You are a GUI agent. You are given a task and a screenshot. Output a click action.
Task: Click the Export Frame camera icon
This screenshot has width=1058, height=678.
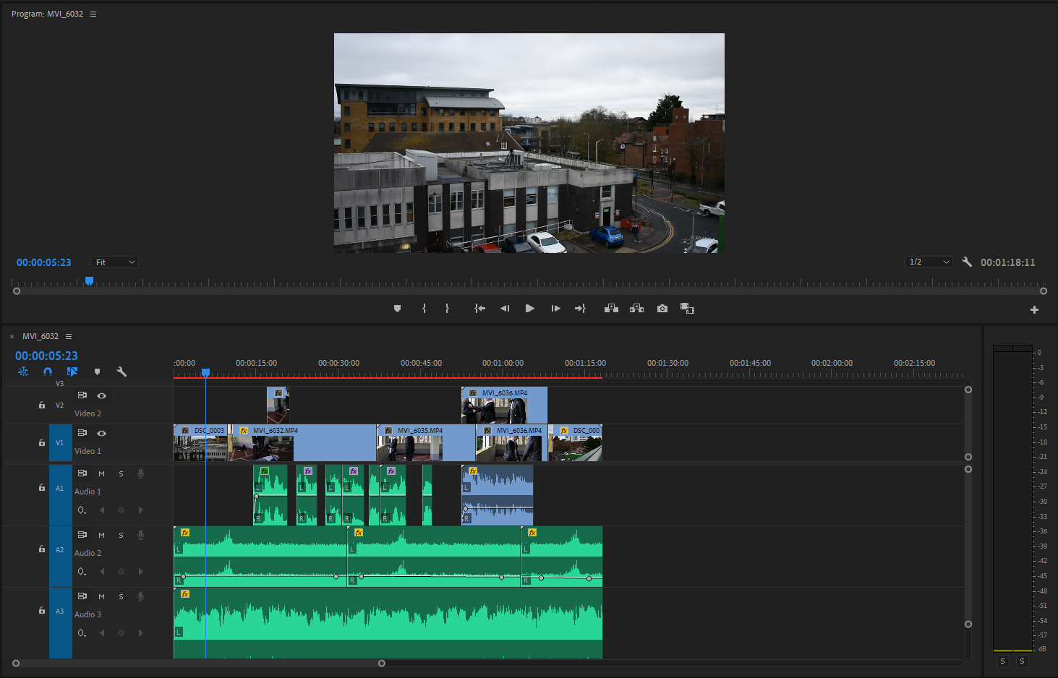[x=662, y=309]
